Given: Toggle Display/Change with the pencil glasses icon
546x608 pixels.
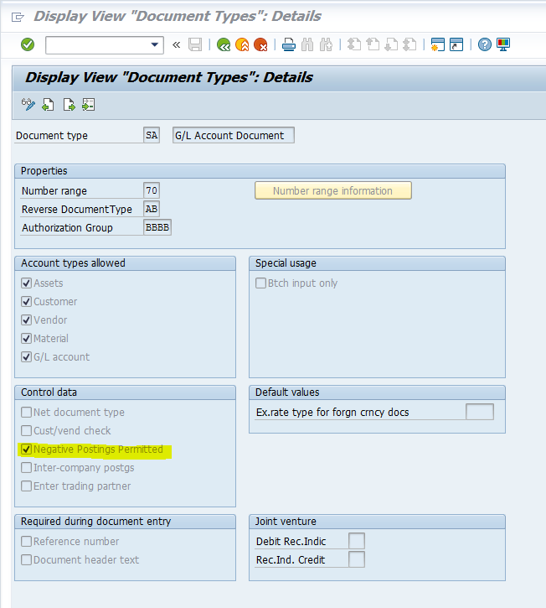Looking at the screenshot, I should [28, 105].
